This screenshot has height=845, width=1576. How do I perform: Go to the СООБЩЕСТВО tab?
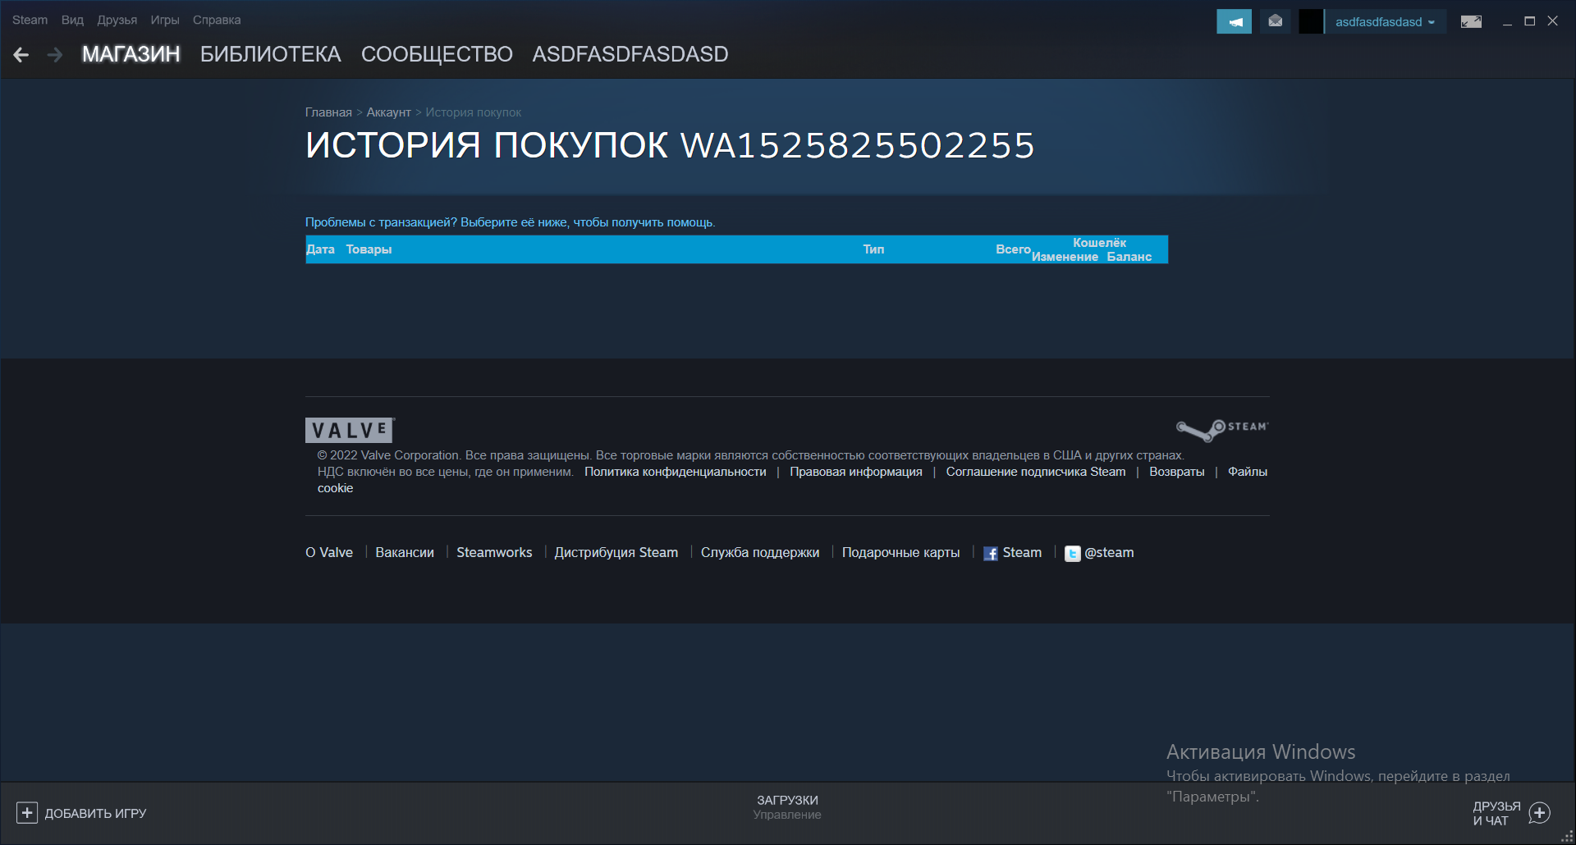coord(437,54)
